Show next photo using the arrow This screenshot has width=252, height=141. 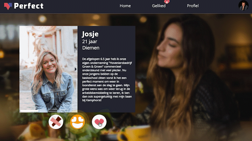click(x=76, y=69)
